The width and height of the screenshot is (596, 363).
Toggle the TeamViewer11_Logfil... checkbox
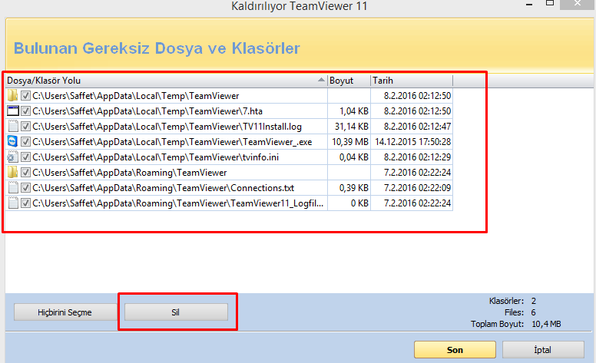(x=25, y=203)
